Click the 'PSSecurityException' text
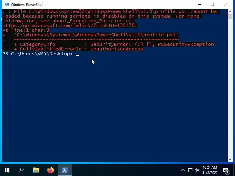235x176 pixels. [186, 44]
